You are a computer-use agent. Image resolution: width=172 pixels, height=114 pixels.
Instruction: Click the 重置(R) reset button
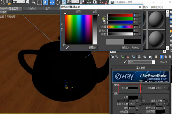92,48
